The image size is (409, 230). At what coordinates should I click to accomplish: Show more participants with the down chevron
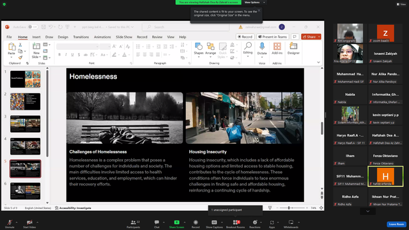(368, 211)
